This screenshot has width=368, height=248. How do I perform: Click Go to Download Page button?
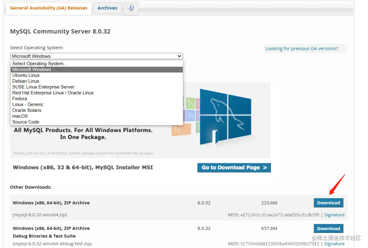(234, 167)
